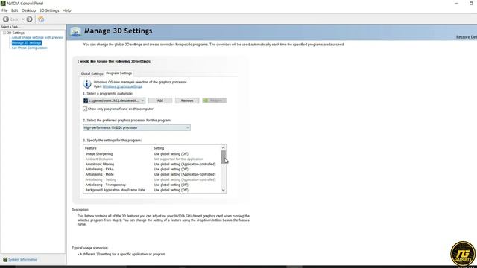This screenshot has height=268, width=477.
Task: Click the Feature column header
Action: (x=91, y=148)
